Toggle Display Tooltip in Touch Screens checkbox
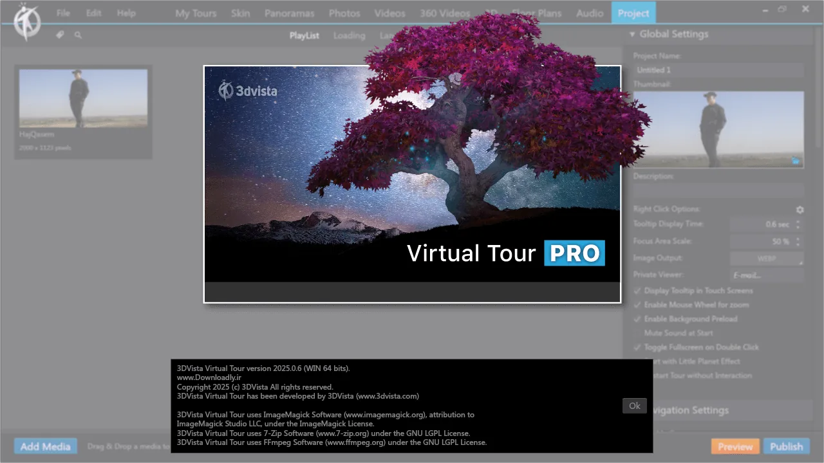This screenshot has height=463, width=824. (637, 291)
